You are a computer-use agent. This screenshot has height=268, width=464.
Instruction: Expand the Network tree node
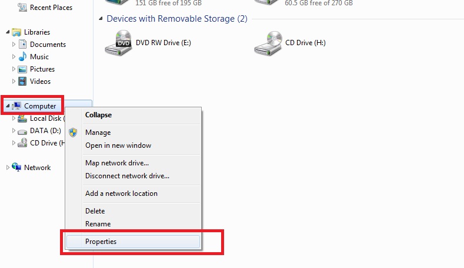pyautogui.click(x=8, y=168)
